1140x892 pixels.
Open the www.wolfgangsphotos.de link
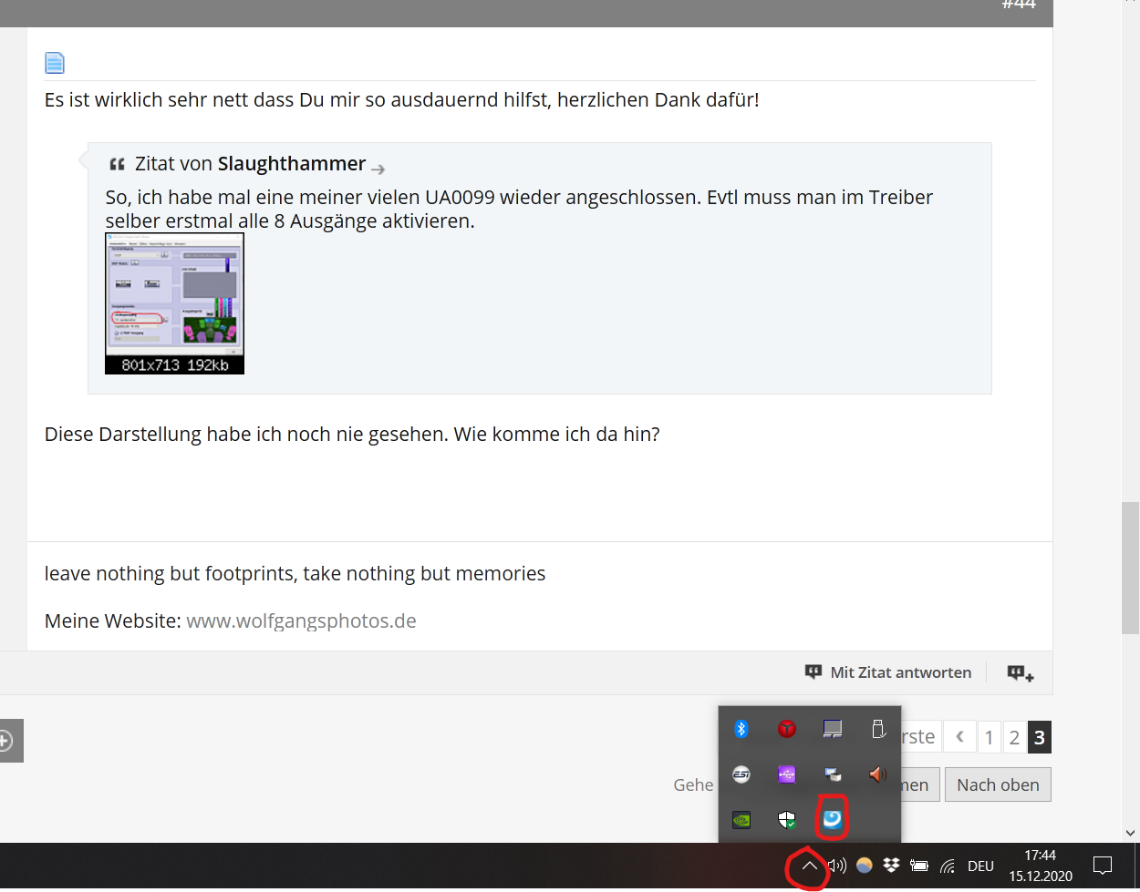tap(301, 620)
